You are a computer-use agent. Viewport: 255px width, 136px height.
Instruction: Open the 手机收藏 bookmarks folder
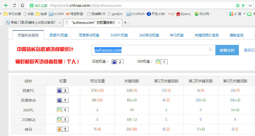click(x=12, y=14)
